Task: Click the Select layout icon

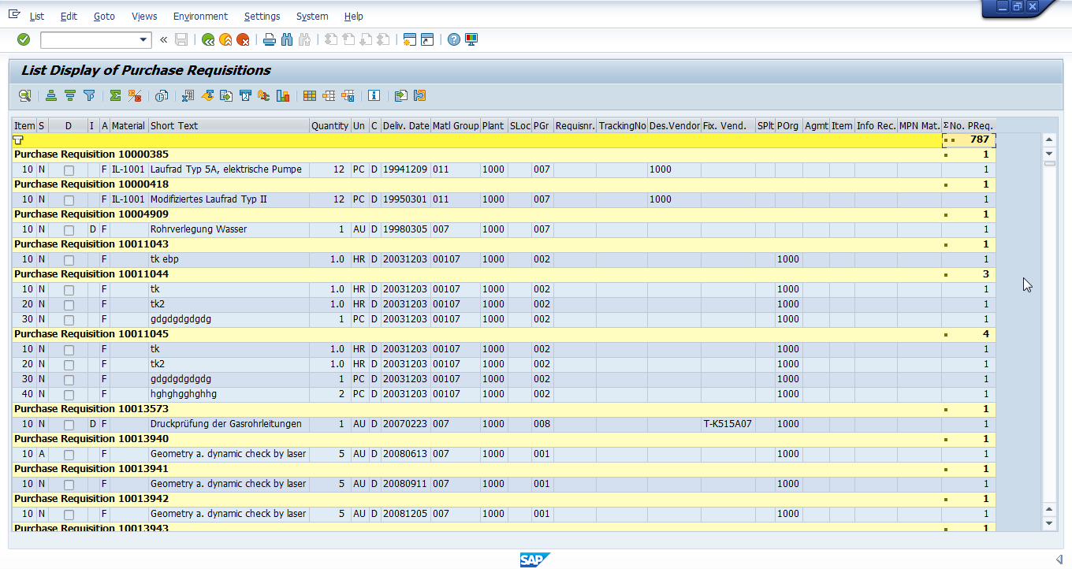Action: (x=329, y=95)
